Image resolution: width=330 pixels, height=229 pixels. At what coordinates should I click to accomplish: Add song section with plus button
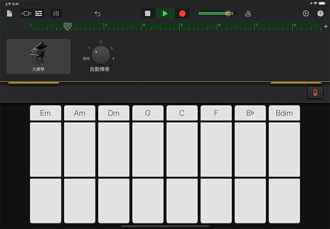coord(326,27)
